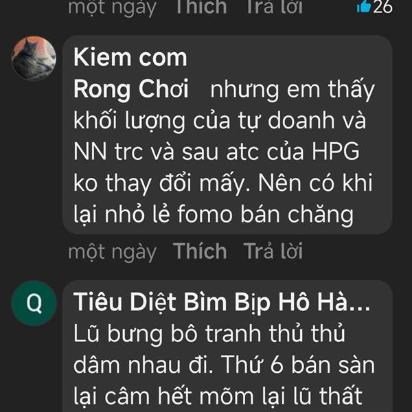Tap 'một ngày' timestamp under Kiem com's comment
This screenshot has width=412, height=412.
[112, 253]
